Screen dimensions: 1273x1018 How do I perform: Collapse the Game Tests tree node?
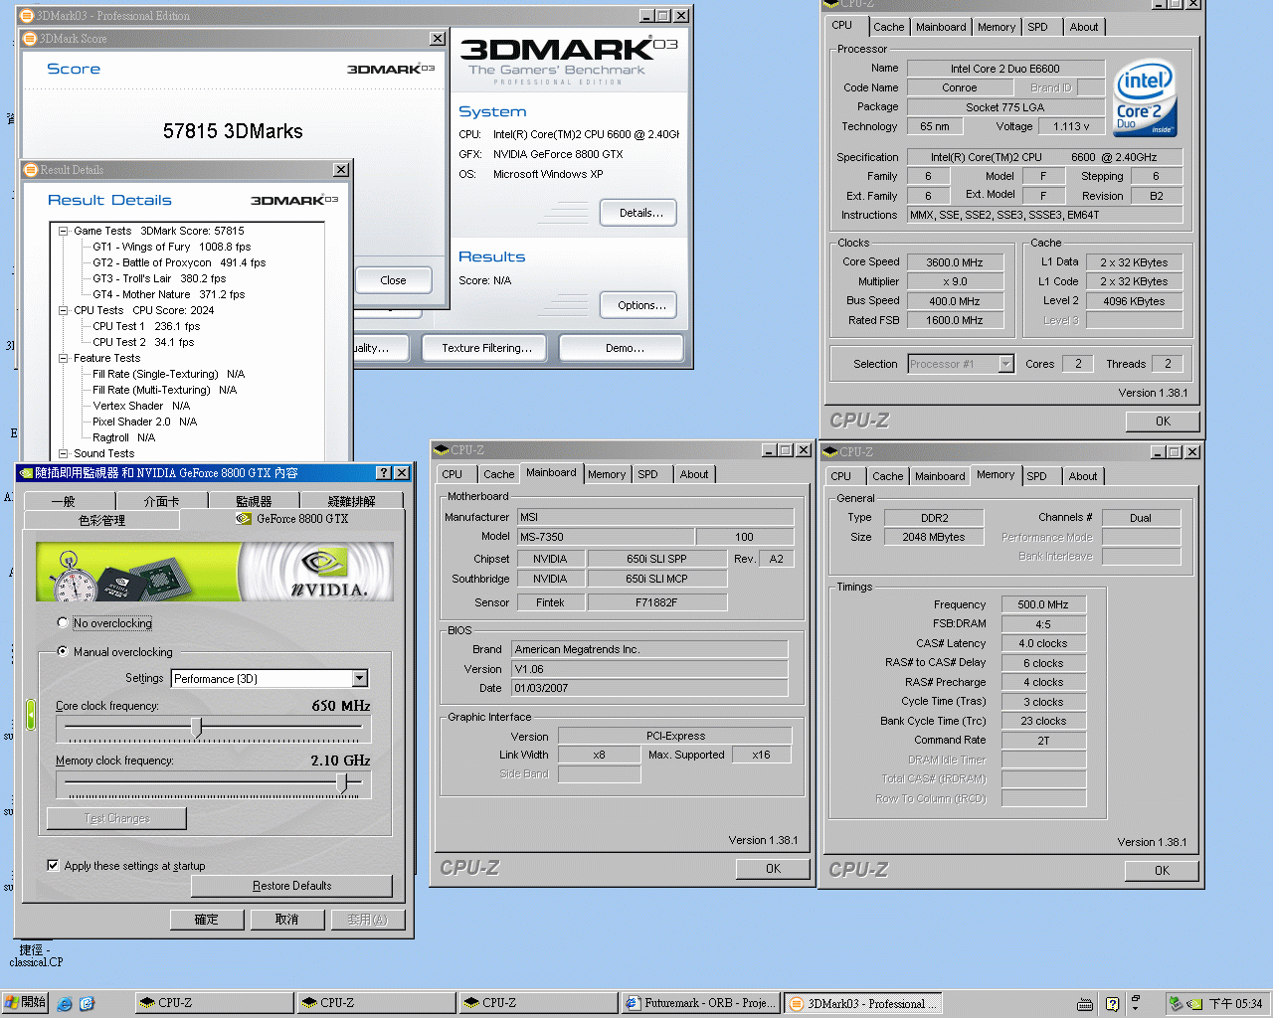[x=63, y=231]
